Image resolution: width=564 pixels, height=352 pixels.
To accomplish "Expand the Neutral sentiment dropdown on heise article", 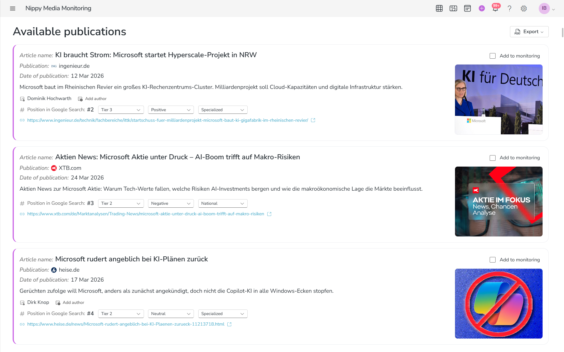I will coord(171,314).
